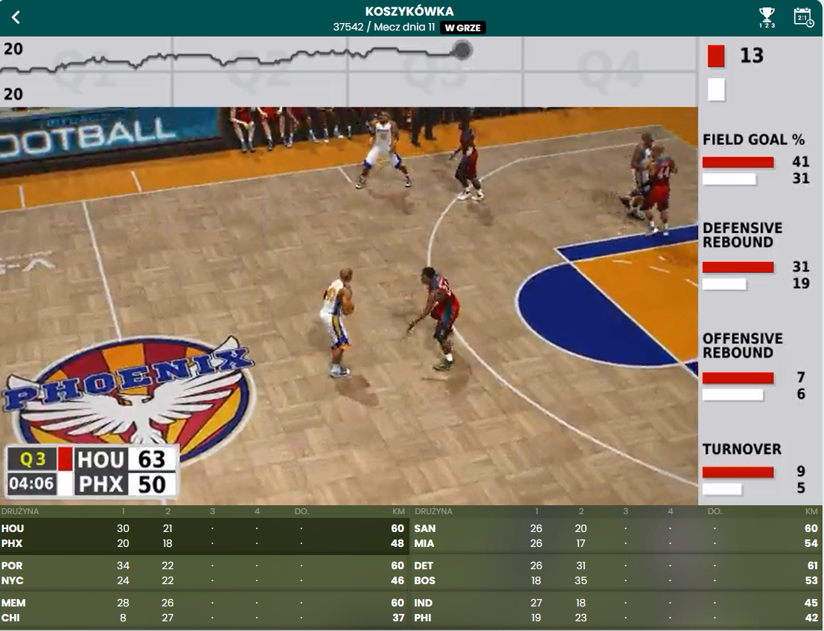This screenshot has height=631, width=824.
Task: Select the MIA team row
Action: (x=616, y=543)
